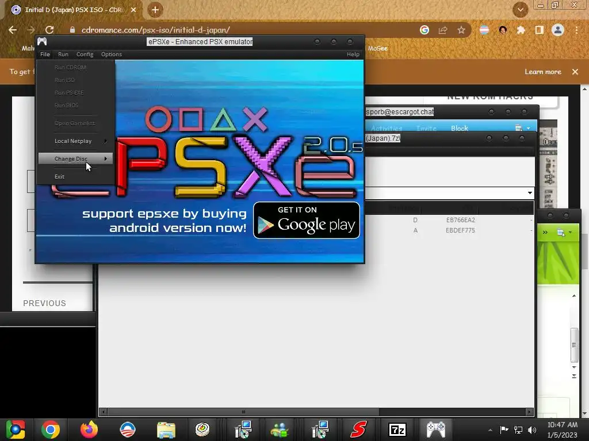Open Messenger buddies icon on taskbar
Screen dimensions: 589x441
280,430
